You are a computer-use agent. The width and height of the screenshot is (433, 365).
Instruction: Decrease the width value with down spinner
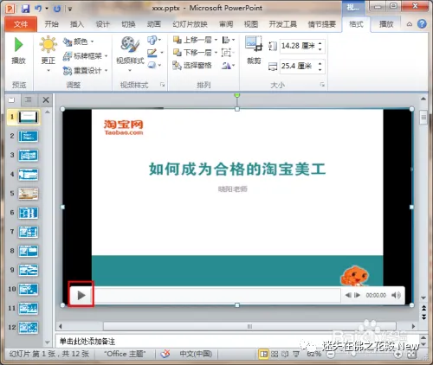pyautogui.click(x=320, y=69)
